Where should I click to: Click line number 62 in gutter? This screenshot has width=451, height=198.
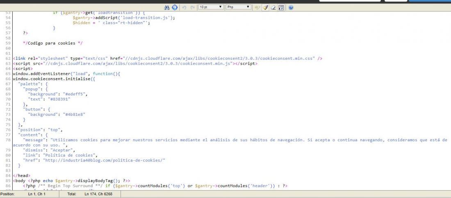tap(8, 58)
